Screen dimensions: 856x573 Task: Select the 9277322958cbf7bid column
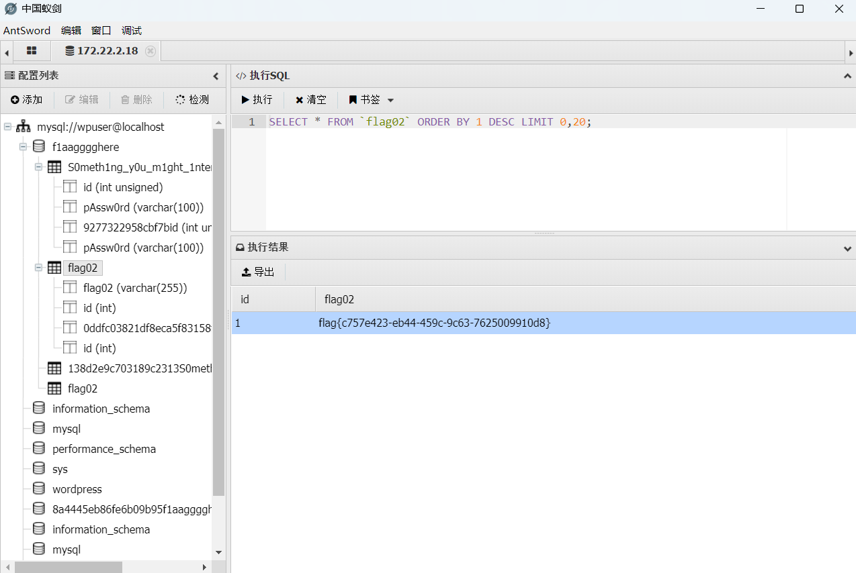click(147, 227)
